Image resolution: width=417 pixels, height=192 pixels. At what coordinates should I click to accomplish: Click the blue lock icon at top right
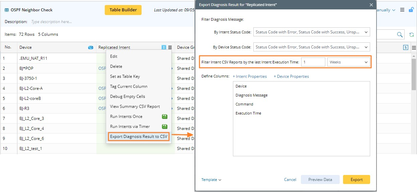coord(411,10)
